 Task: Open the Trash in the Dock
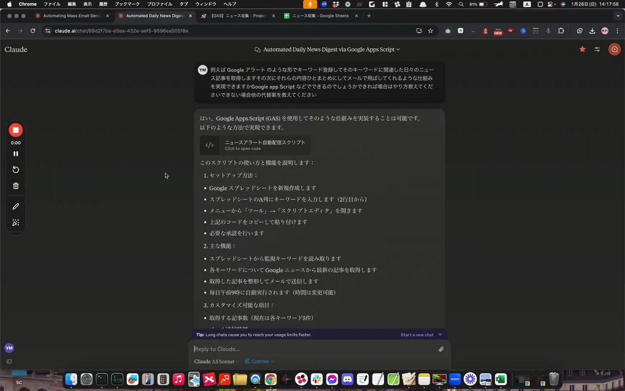[x=554, y=379]
